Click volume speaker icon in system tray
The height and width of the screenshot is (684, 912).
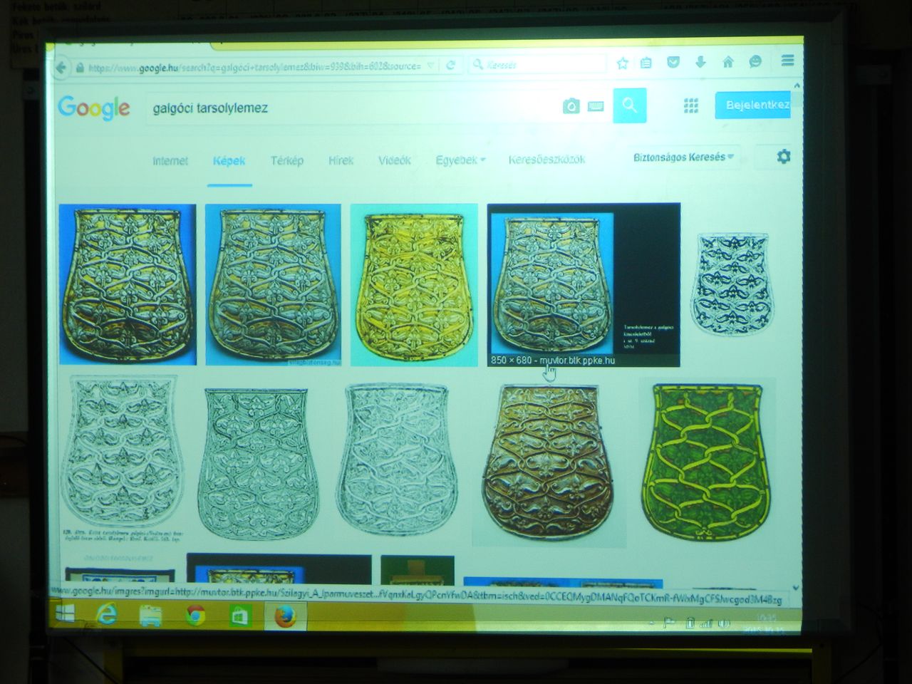pos(725,623)
